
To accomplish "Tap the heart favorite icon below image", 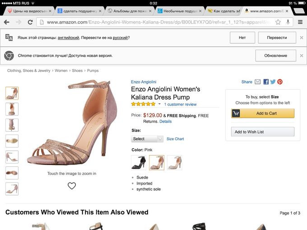I will [x=72, y=186].
